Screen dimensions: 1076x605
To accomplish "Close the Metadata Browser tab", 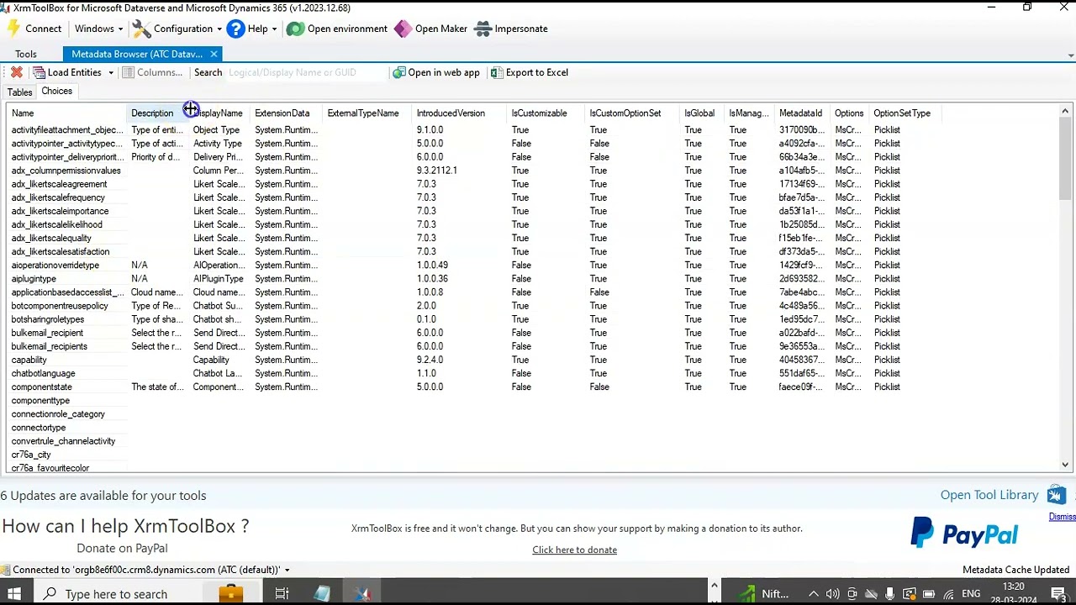I will [214, 54].
